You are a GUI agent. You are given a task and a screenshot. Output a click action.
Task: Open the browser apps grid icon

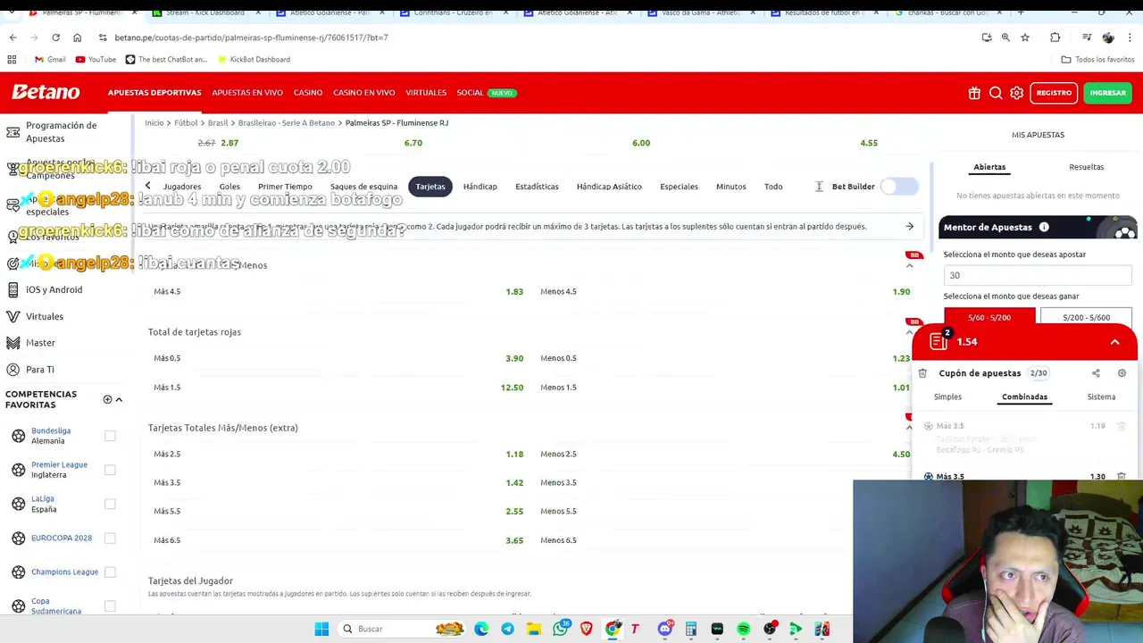(12, 59)
